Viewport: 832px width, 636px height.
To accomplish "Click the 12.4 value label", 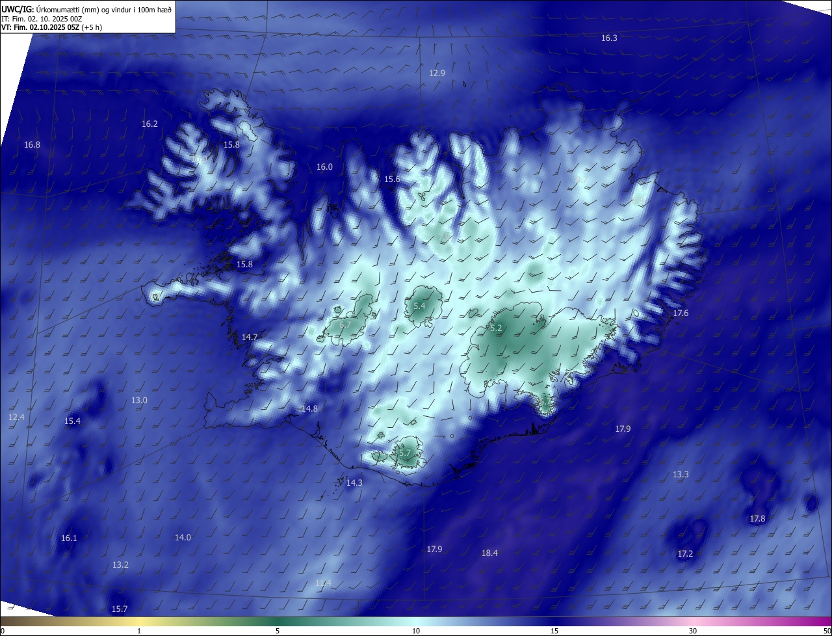I will point(16,417).
